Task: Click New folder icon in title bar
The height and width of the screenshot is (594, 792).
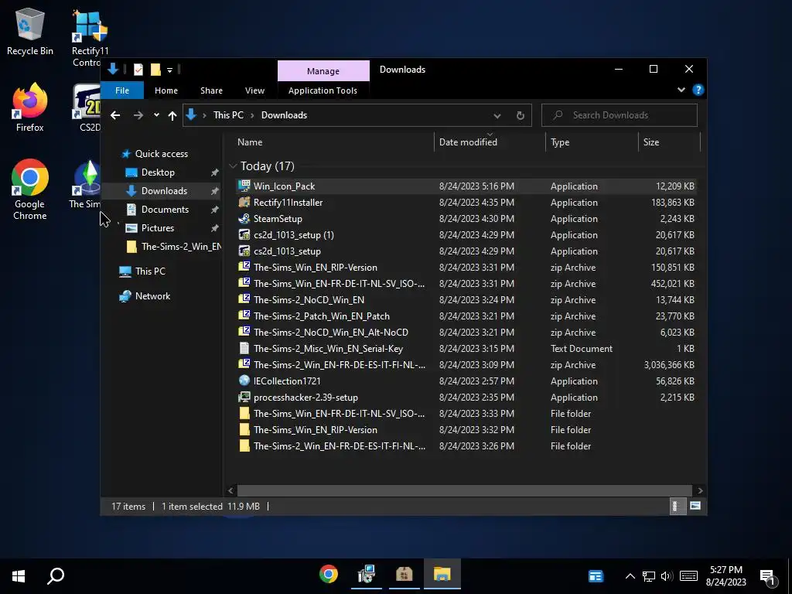Action: click(155, 69)
